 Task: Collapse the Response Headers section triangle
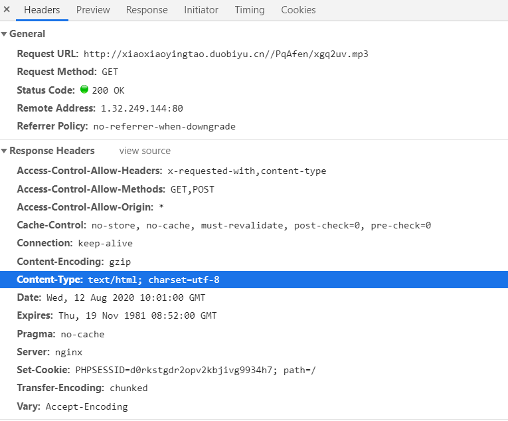pos(4,151)
